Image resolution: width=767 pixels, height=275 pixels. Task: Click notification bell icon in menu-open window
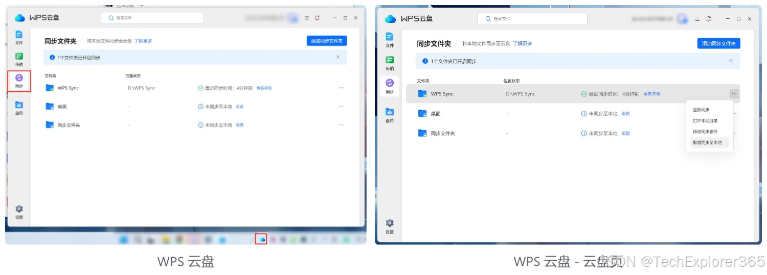click(x=709, y=19)
